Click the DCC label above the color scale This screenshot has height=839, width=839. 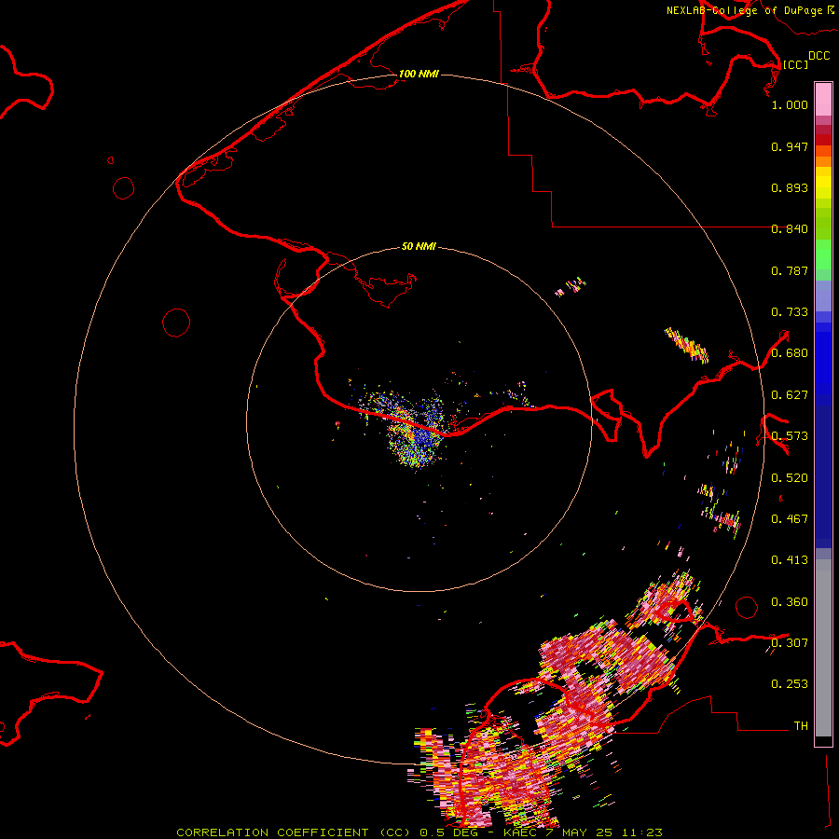818,56
